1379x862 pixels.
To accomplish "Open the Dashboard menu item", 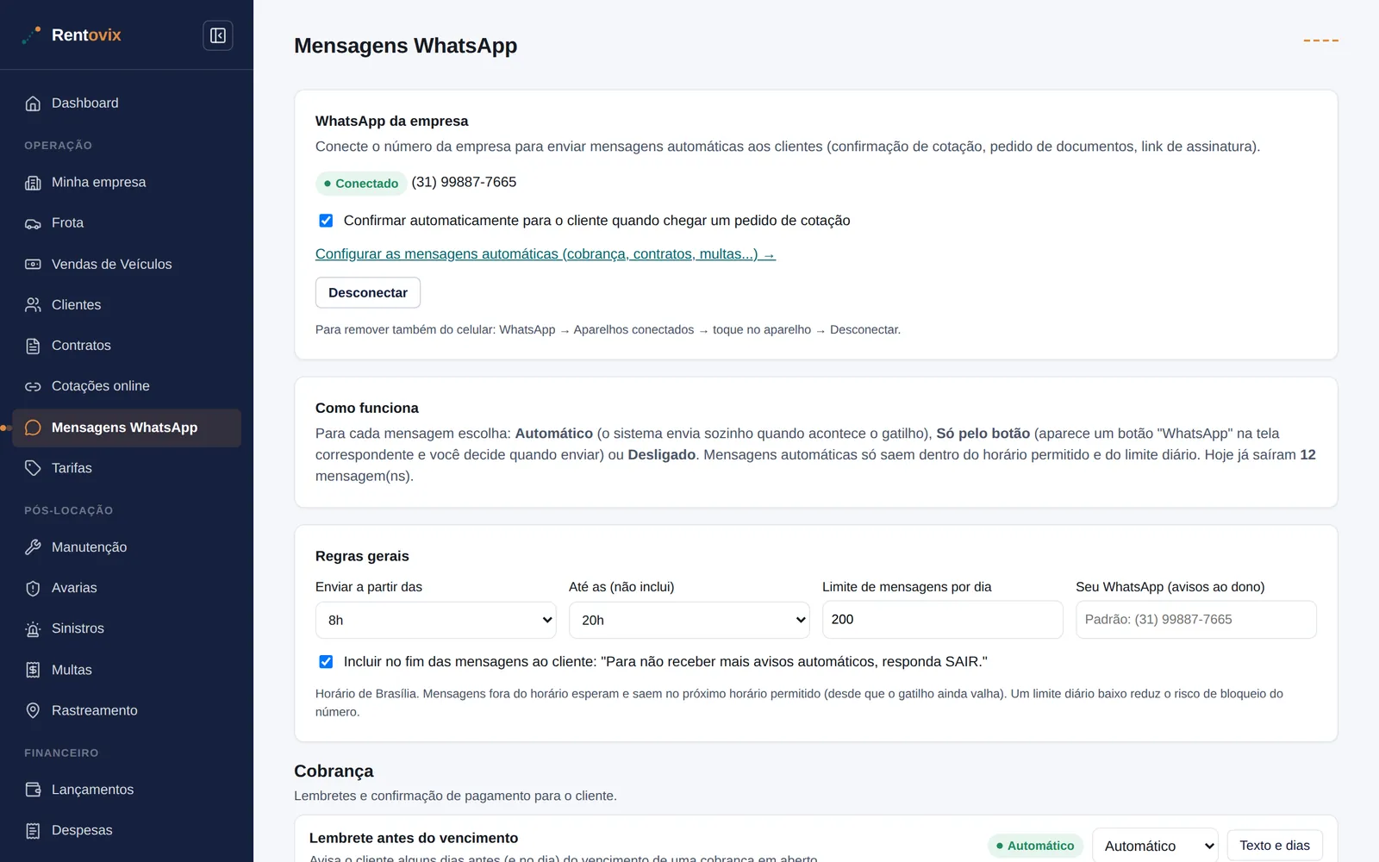I will (x=127, y=103).
